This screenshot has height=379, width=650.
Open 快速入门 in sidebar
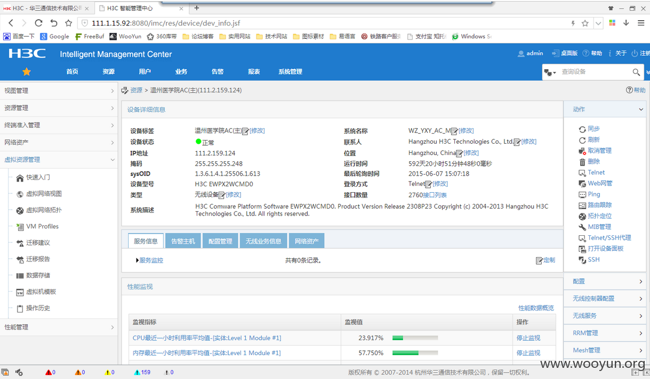pos(38,177)
